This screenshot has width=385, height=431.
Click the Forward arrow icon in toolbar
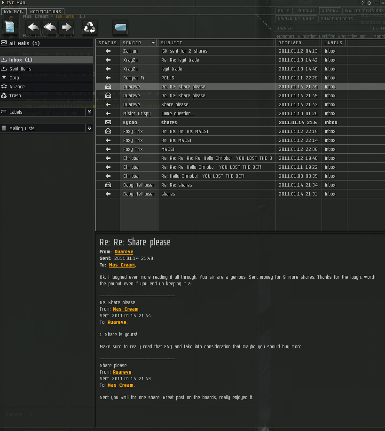pyautogui.click(x=67, y=27)
